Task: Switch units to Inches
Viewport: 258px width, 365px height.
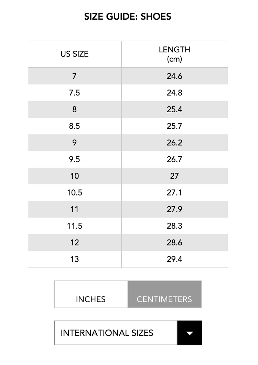Action: click(x=91, y=294)
